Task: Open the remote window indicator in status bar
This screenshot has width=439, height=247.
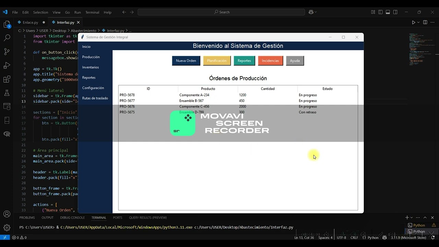Action: point(5,237)
